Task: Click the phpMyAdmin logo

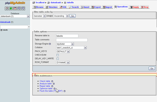Action: pyautogui.click(x=15, y=3)
